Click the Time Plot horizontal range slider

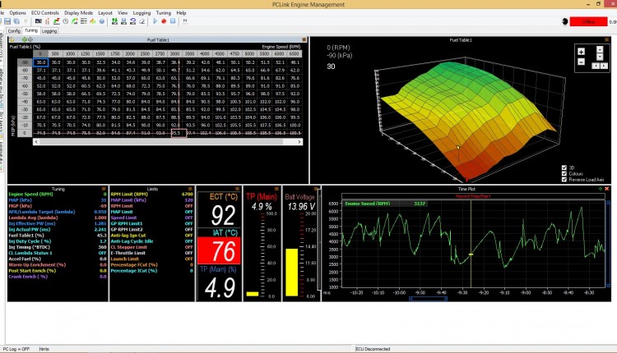pos(428,299)
